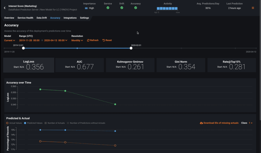
Task: Click the last LogLoss data point near 0.345
Action: coord(115,104)
